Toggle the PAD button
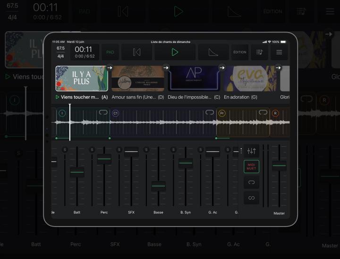 [x=110, y=52]
